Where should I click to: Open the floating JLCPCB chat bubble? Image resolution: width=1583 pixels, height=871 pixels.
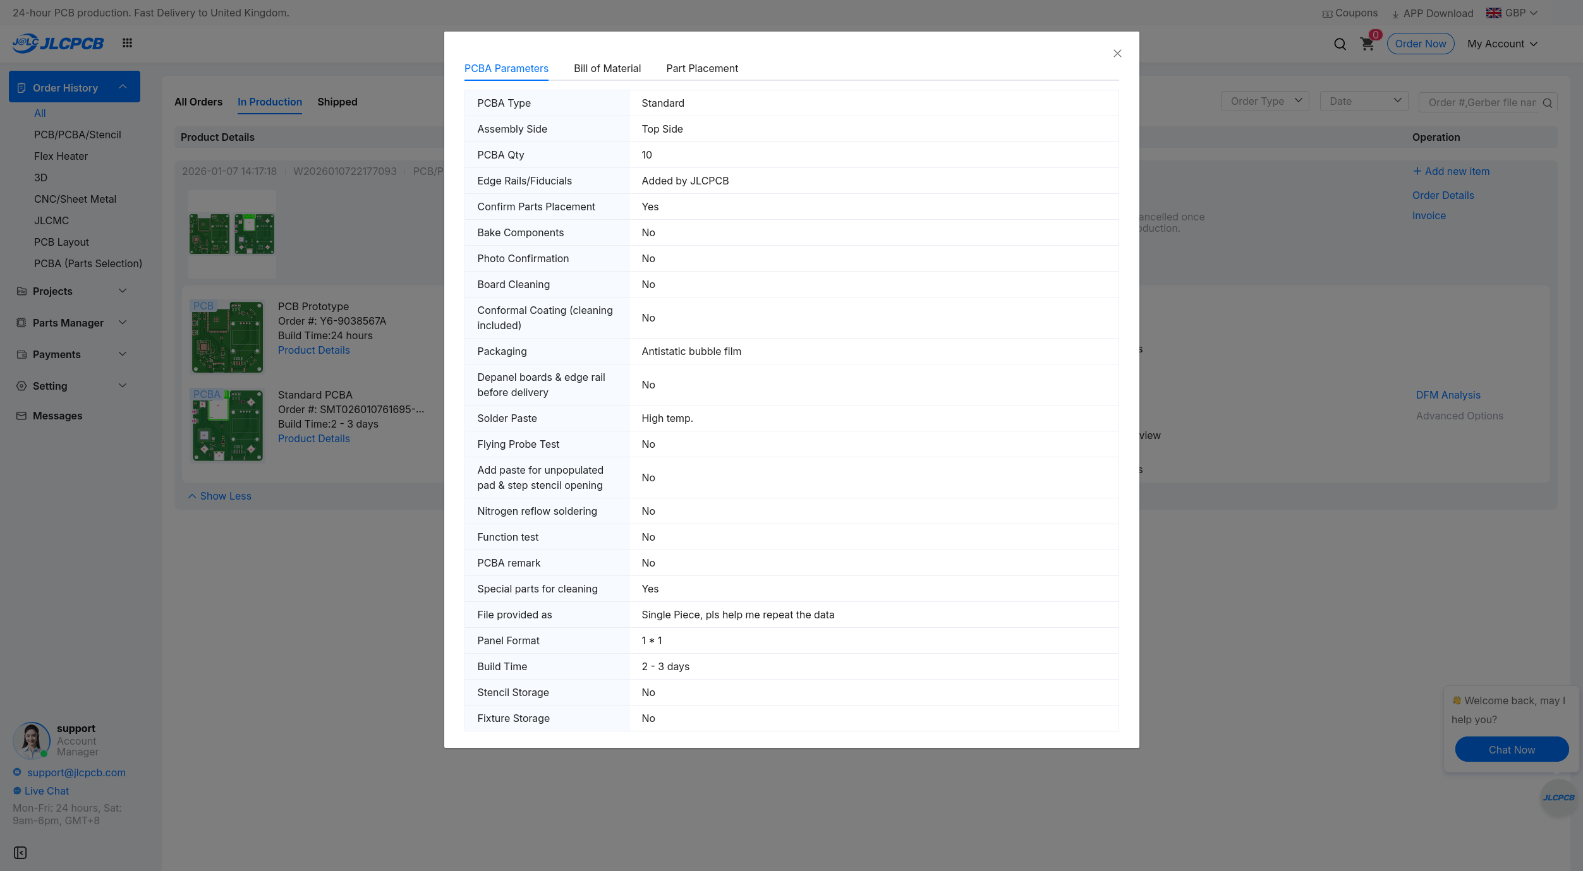point(1558,798)
